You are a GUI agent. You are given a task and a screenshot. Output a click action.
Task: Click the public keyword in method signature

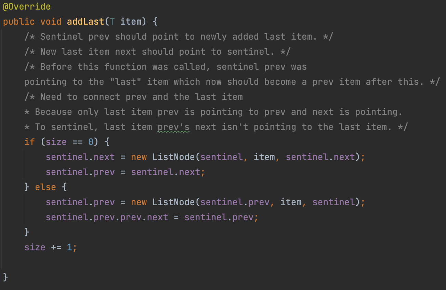tap(19, 22)
